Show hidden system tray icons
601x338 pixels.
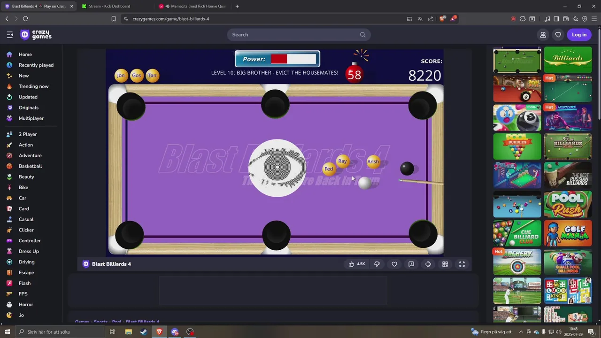(521, 332)
